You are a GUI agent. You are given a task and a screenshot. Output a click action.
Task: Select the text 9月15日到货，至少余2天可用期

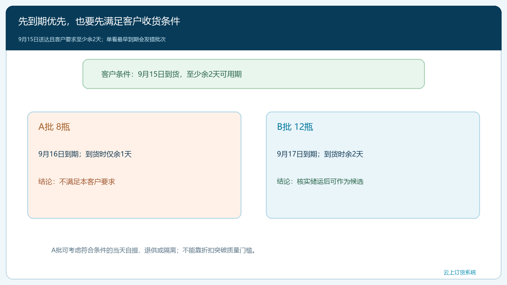tap(190, 74)
